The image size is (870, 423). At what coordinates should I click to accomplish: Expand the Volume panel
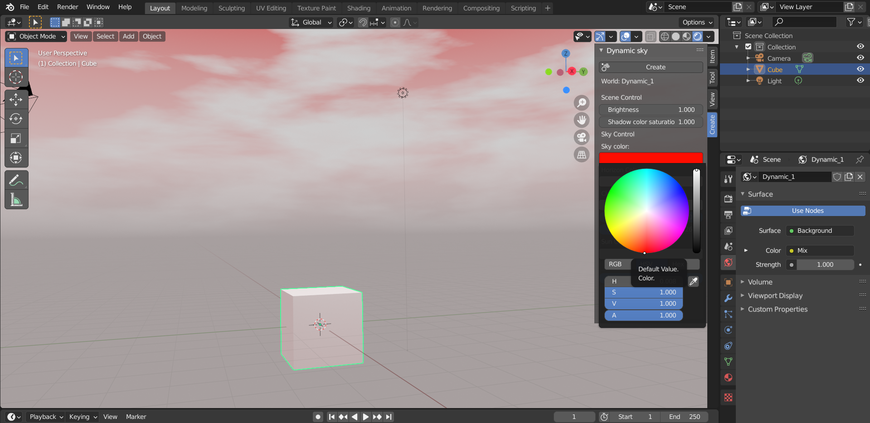tap(760, 282)
